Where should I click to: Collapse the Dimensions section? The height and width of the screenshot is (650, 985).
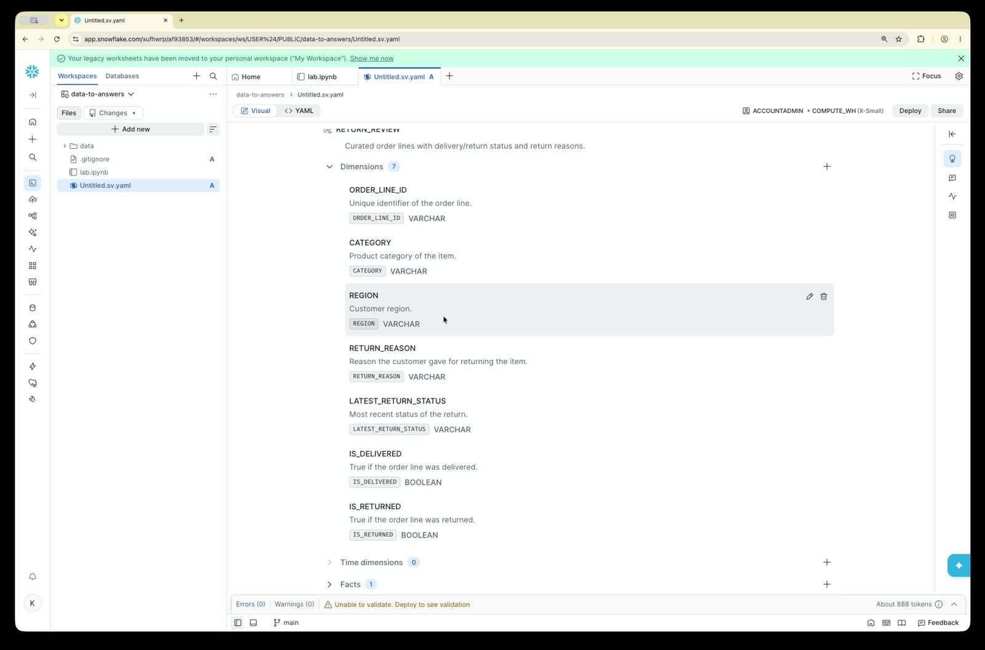click(329, 167)
